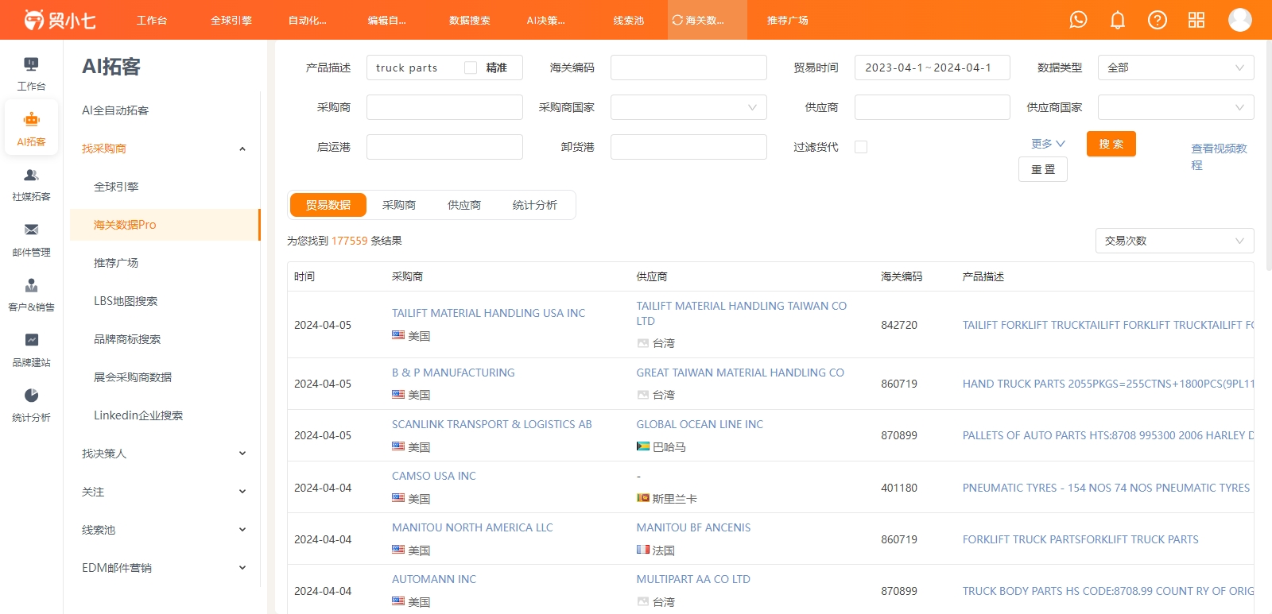Open 社媒拓客 sidebar icon
Viewport: 1272px width, 614px height.
tap(31, 184)
